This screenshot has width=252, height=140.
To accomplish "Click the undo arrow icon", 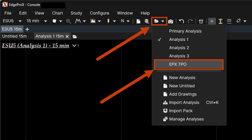I will click(x=182, y=21).
